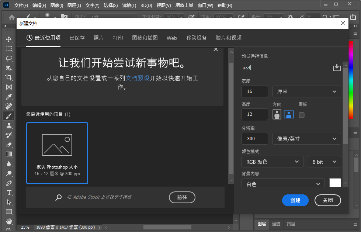The height and width of the screenshot is (232, 361).
Task: Select the Eraser tool
Action: click(9, 145)
